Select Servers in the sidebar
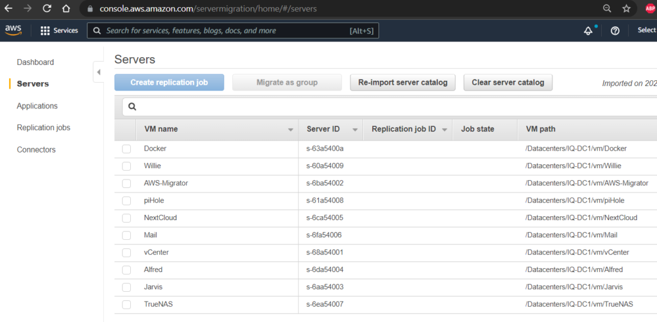657x322 pixels. 33,84
